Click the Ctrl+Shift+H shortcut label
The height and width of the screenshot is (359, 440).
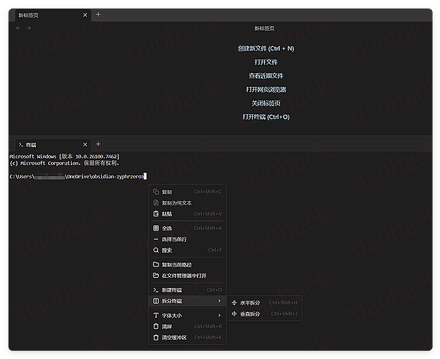(283, 302)
